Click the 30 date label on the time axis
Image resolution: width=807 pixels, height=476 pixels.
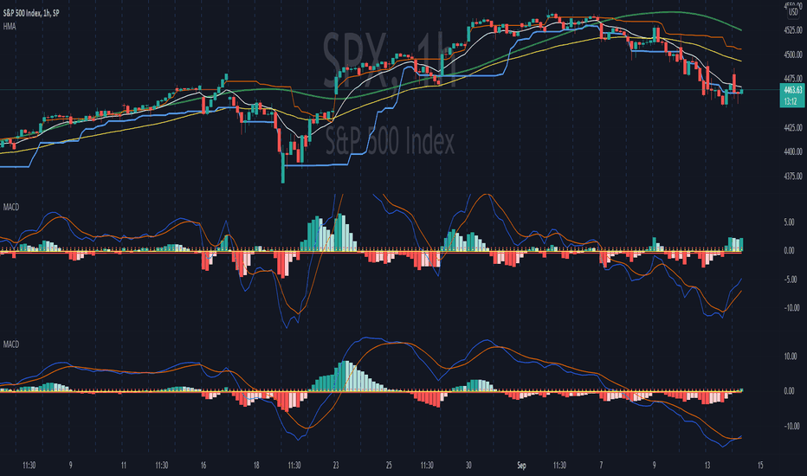pos(468,466)
